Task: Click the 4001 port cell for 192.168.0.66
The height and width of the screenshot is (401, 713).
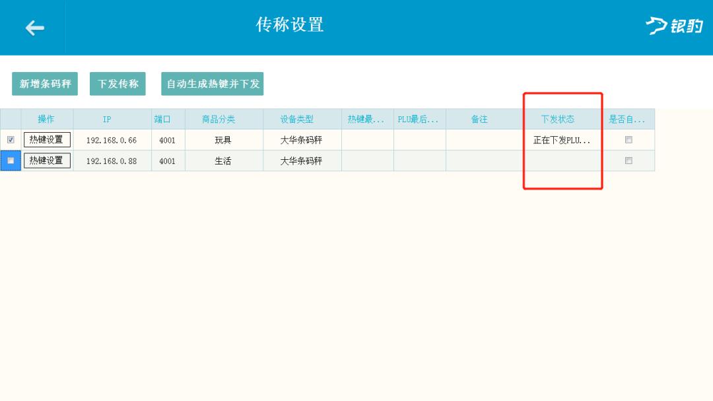Action: coord(168,139)
